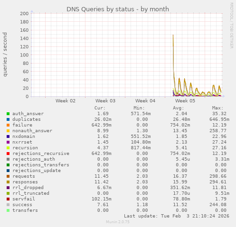Click the 'duplicates' legend label
Screen dimensions: 236x227
(x=27, y=119)
